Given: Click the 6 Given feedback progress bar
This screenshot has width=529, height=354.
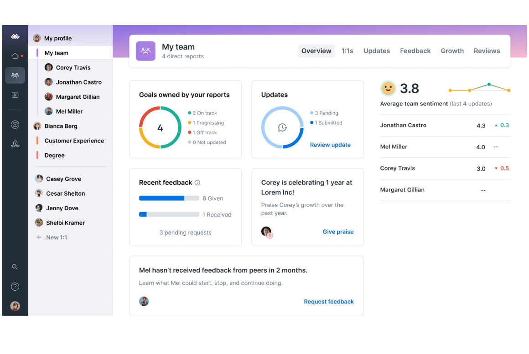Looking at the screenshot, I should point(169,198).
